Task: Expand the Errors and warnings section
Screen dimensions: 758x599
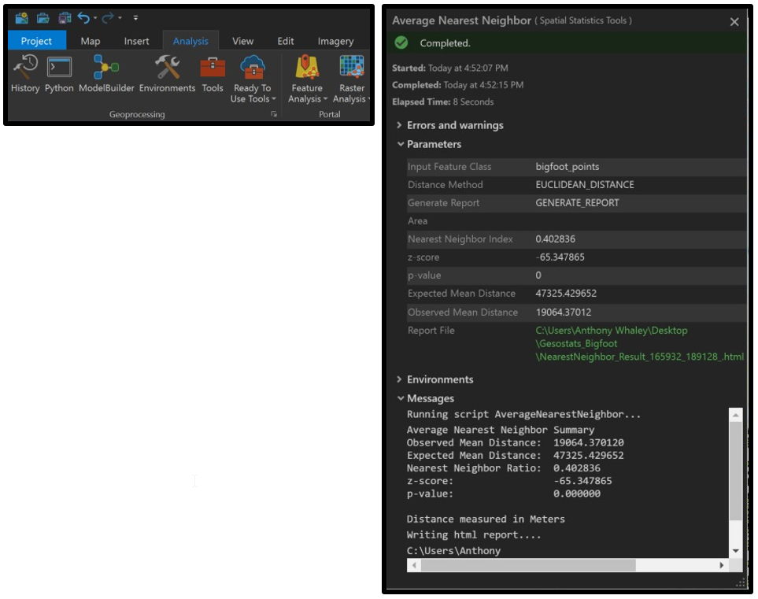Action: 454,125
